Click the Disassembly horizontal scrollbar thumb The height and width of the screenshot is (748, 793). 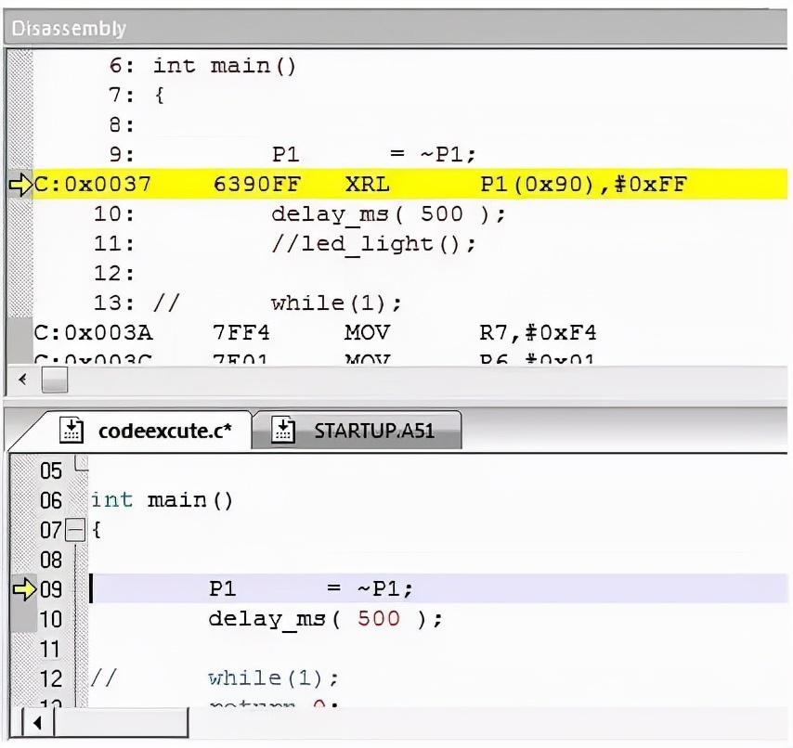(55, 380)
